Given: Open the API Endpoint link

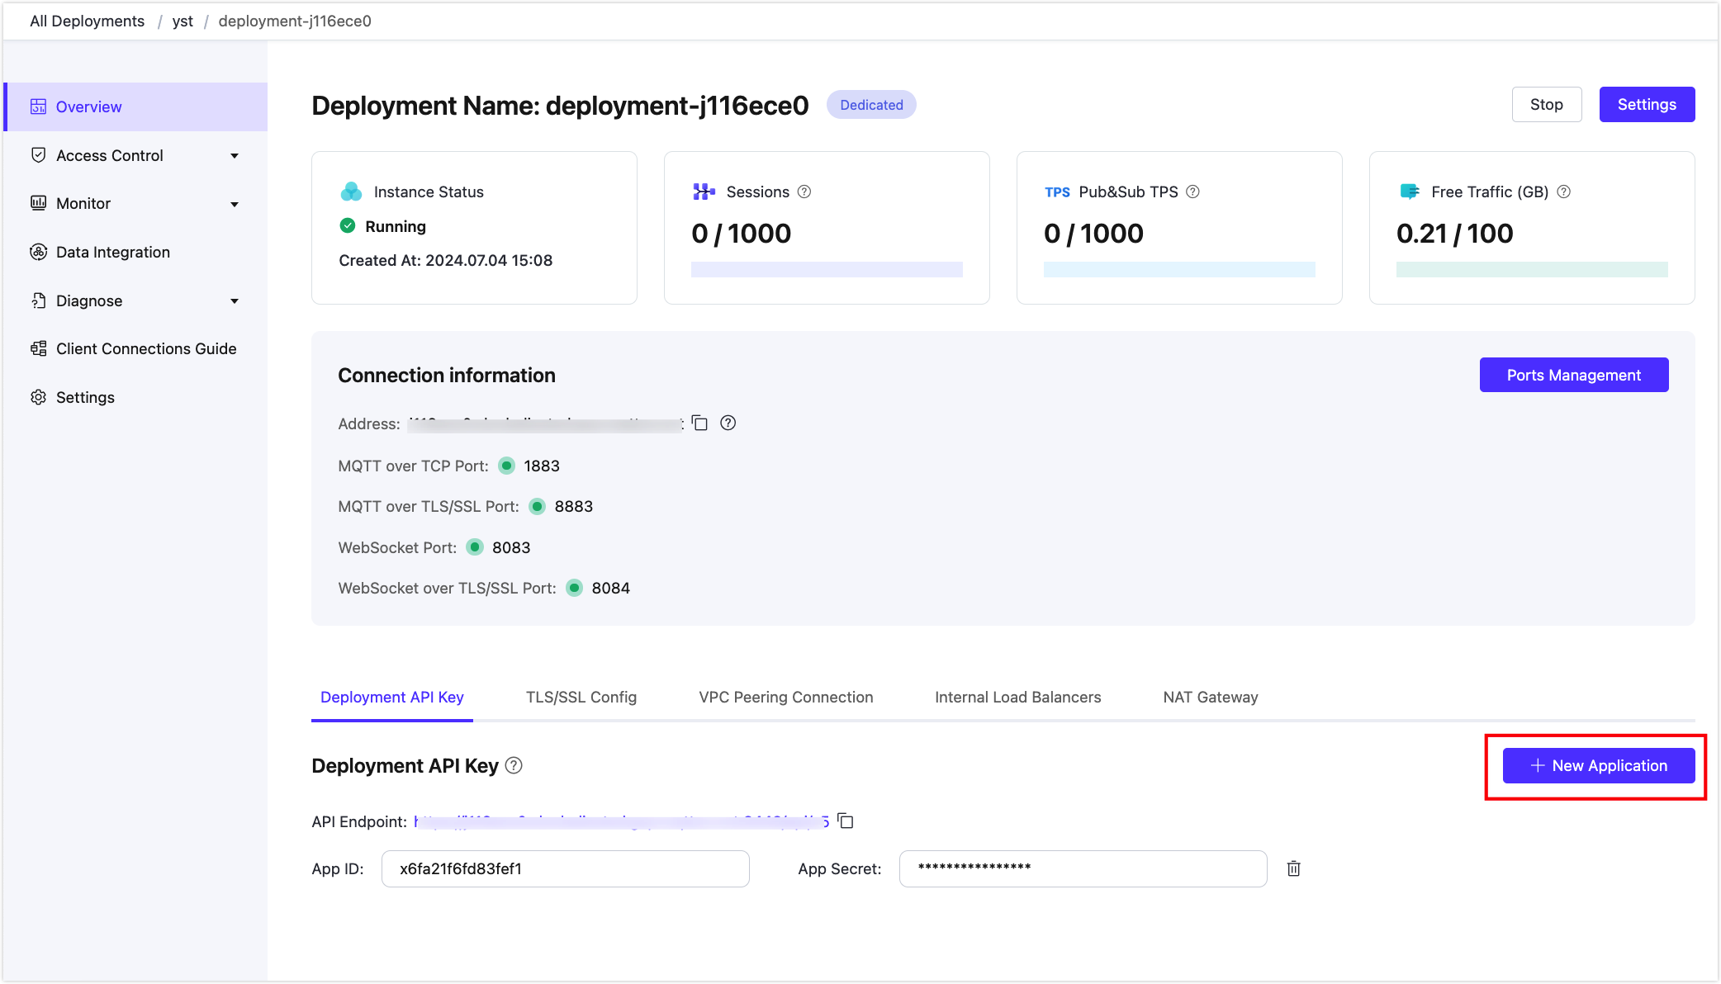Looking at the screenshot, I should pos(621,821).
